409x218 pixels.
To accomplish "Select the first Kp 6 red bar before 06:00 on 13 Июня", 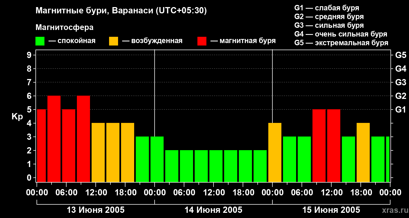I will (x=54, y=139).
